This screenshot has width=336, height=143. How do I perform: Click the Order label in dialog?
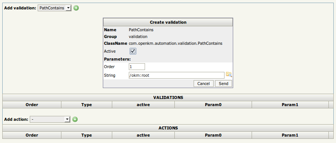(109, 67)
